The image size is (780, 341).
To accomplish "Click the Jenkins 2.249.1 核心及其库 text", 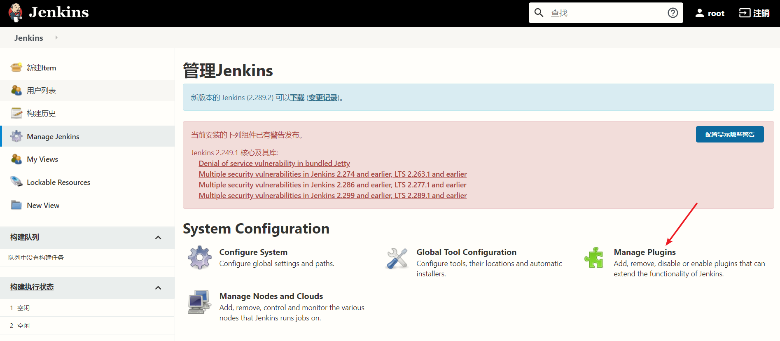I will click(x=234, y=153).
